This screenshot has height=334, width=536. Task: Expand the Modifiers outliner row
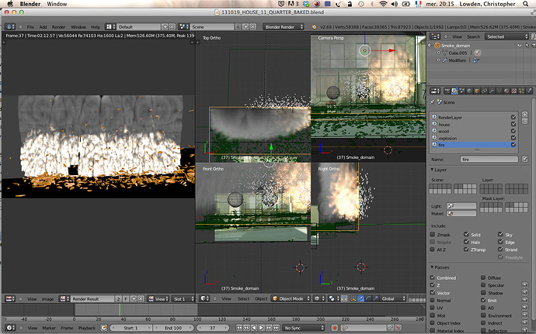[x=439, y=60]
